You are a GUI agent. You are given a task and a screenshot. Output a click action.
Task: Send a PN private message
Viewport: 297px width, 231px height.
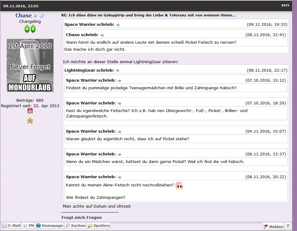tap(28, 226)
